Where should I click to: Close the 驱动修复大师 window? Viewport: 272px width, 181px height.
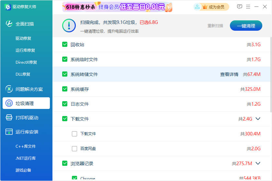pos(265,7)
